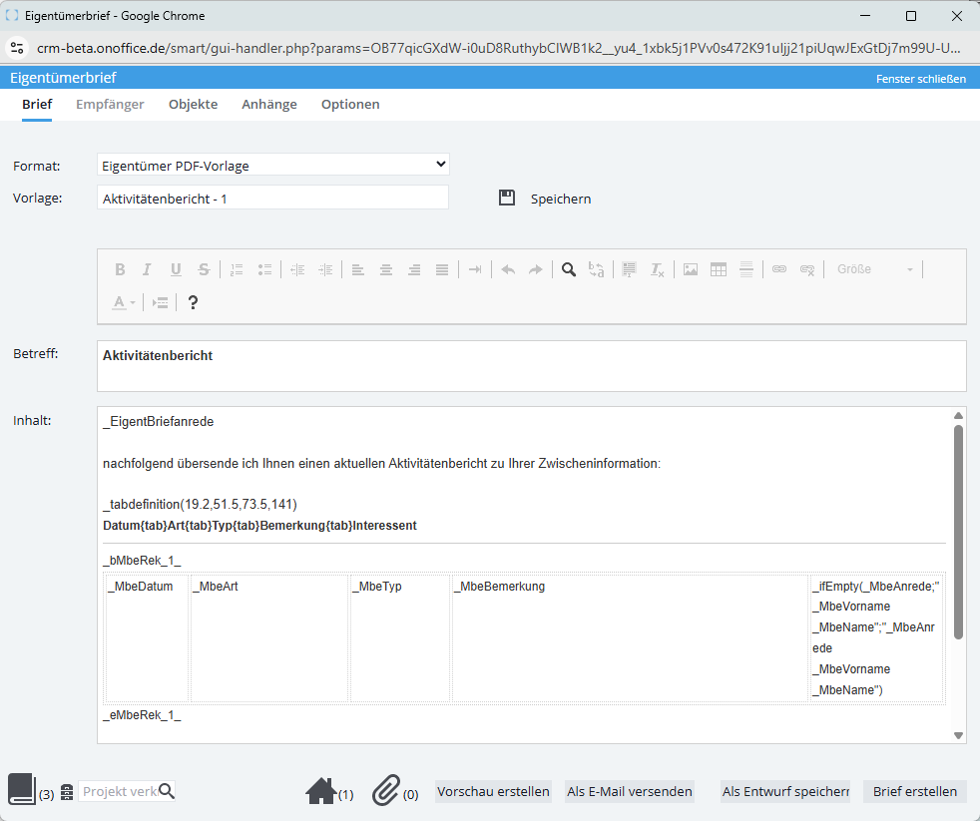
Task: Click the house icon for linked objects
Action: [x=321, y=791]
